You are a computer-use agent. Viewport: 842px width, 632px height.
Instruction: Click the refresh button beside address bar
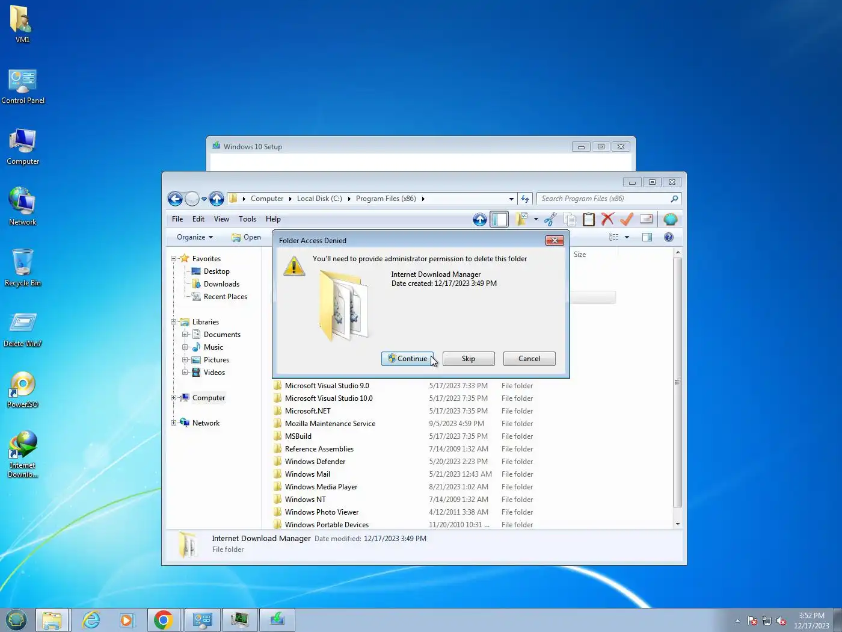pyautogui.click(x=525, y=199)
